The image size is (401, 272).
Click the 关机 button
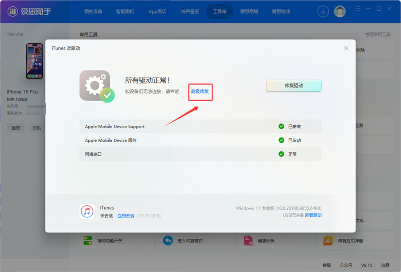(x=37, y=128)
